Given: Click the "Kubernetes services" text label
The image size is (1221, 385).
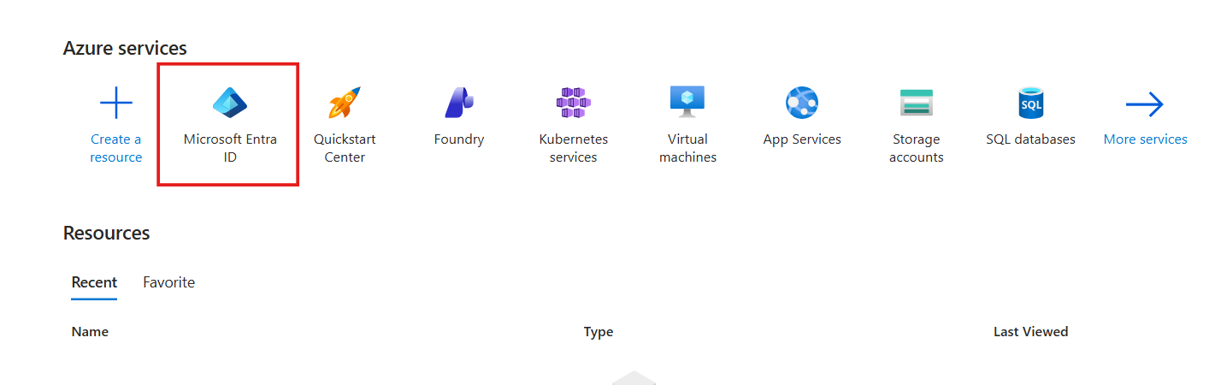Looking at the screenshot, I should [x=573, y=148].
